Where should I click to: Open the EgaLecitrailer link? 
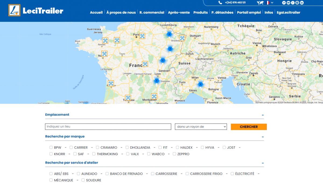[289, 12]
